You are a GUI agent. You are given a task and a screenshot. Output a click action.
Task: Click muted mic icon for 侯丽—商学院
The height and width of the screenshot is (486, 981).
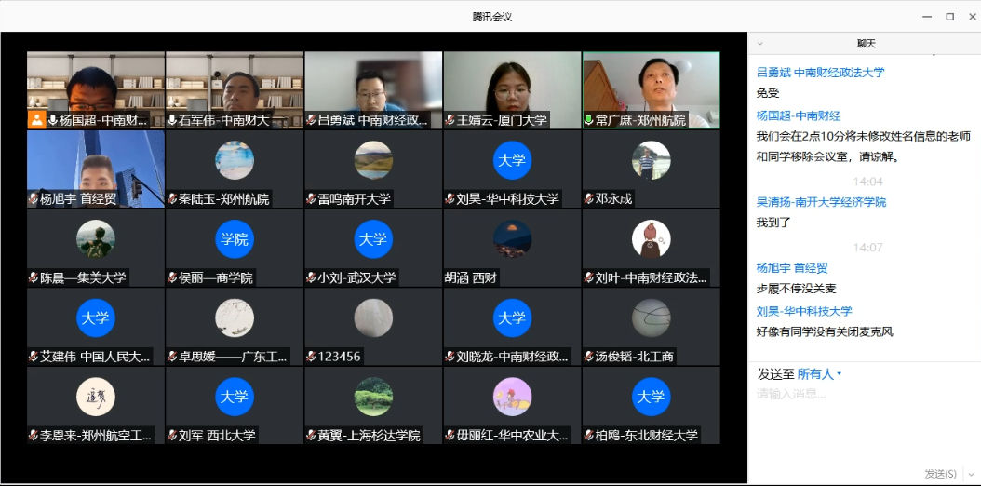[172, 277]
